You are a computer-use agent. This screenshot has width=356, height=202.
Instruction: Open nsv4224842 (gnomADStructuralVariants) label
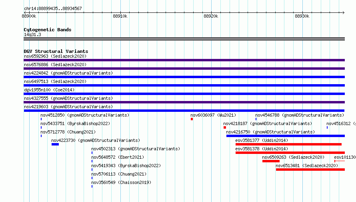point(68,73)
